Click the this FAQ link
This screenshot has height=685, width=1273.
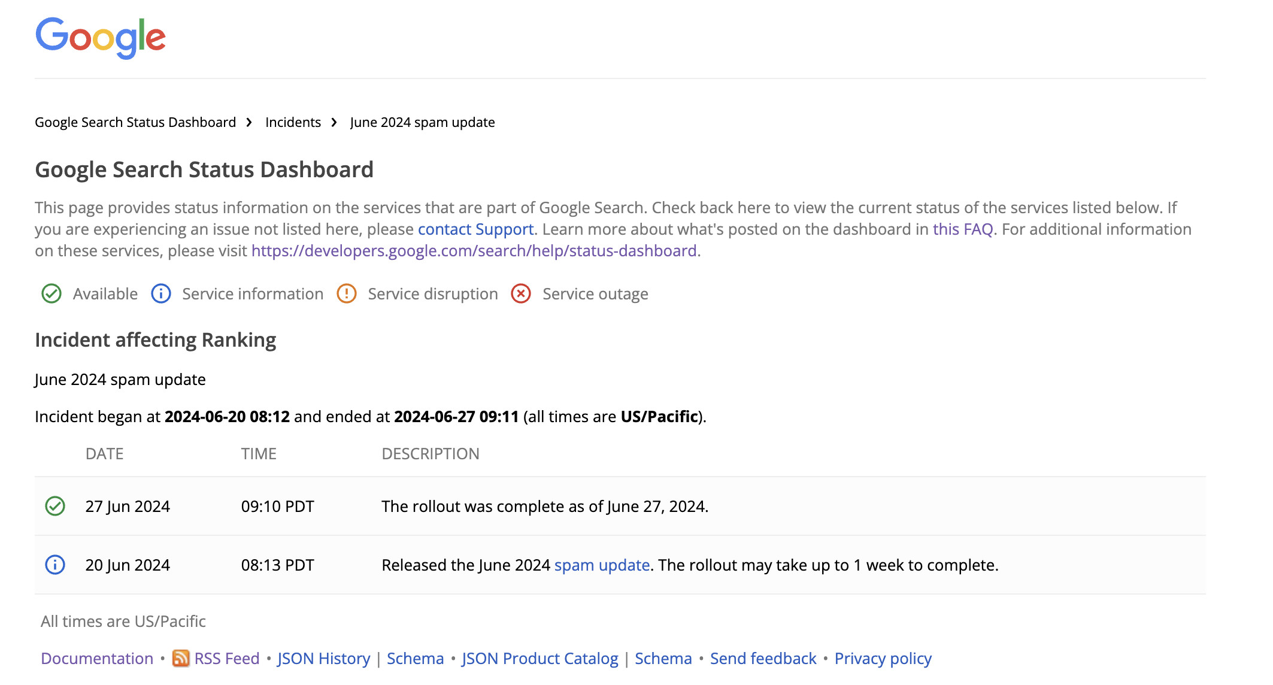point(962,229)
